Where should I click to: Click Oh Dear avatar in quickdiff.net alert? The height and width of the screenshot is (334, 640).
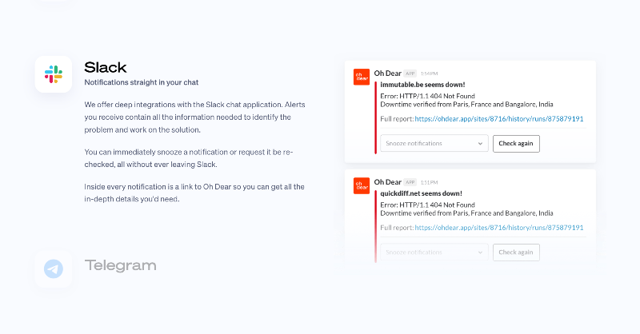point(362,185)
